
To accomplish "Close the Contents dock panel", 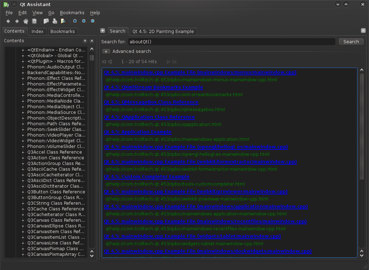I will pyautogui.click(x=92, y=41).
